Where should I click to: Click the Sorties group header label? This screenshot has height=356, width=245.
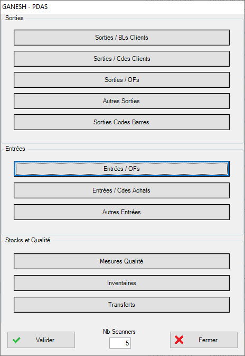point(14,18)
